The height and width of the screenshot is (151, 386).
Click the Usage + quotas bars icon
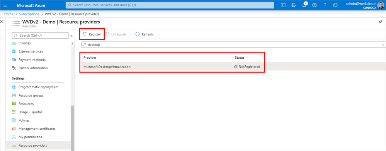tap(14, 112)
